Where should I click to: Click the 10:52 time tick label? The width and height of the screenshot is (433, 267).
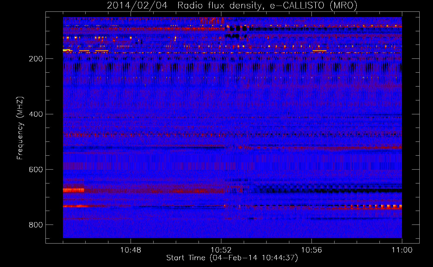click(221, 250)
